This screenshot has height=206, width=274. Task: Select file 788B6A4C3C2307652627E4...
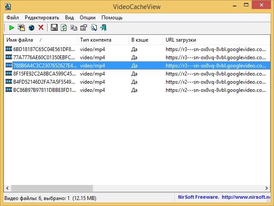(45, 66)
